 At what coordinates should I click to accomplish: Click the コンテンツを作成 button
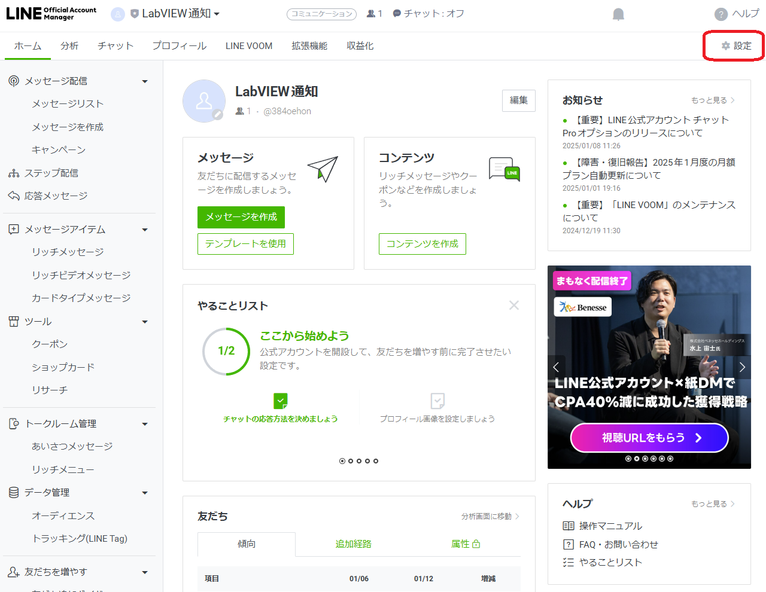point(422,244)
